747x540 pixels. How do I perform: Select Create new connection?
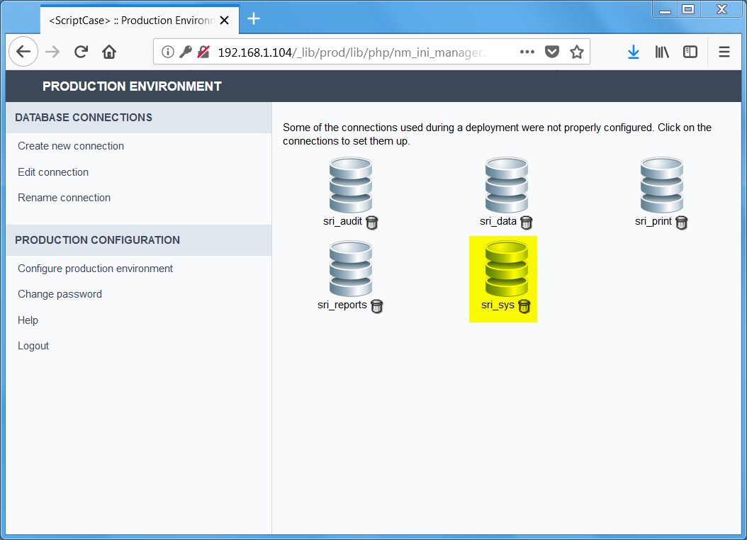coord(70,146)
